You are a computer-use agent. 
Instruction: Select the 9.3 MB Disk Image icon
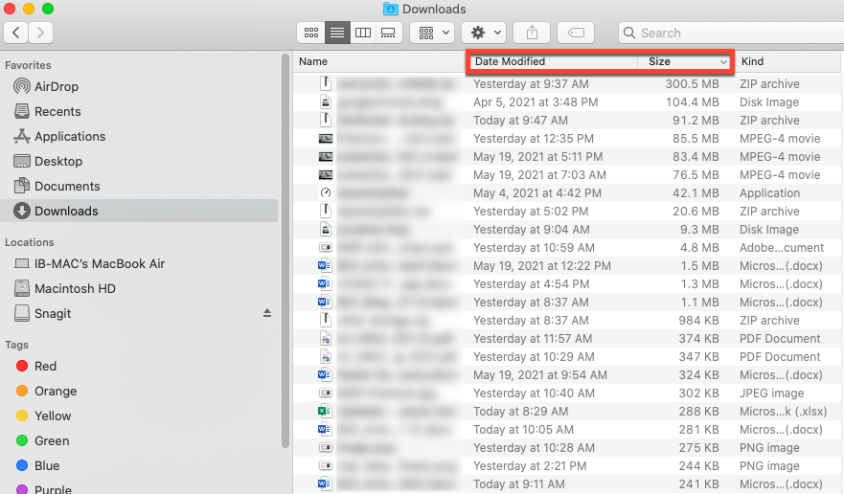click(x=326, y=229)
